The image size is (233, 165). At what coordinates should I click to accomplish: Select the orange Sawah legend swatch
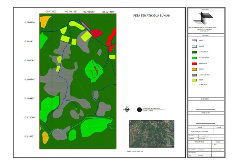coord(194,69)
